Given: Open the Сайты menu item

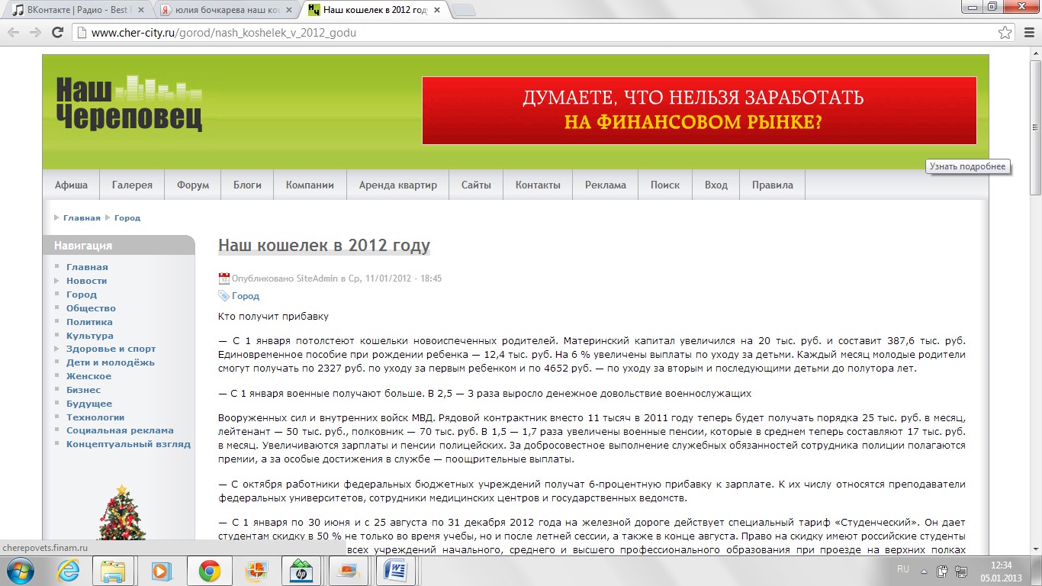Looking at the screenshot, I should pyautogui.click(x=476, y=185).
